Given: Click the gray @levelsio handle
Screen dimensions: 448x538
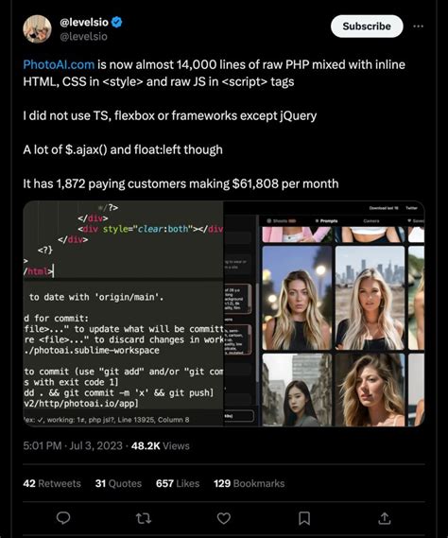Looking at the screenshot, I should [83, 36].
